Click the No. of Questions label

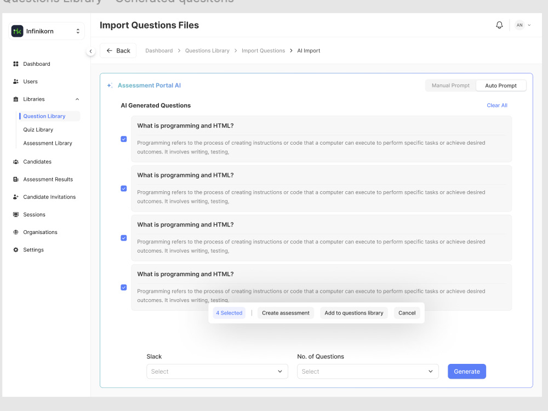321,357
